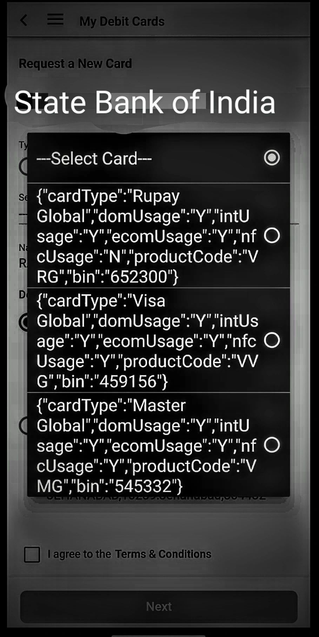The width and height of the screenshot is (319, 637).
Task: Tap the State Bank of India text
Action: click(145, 102)
